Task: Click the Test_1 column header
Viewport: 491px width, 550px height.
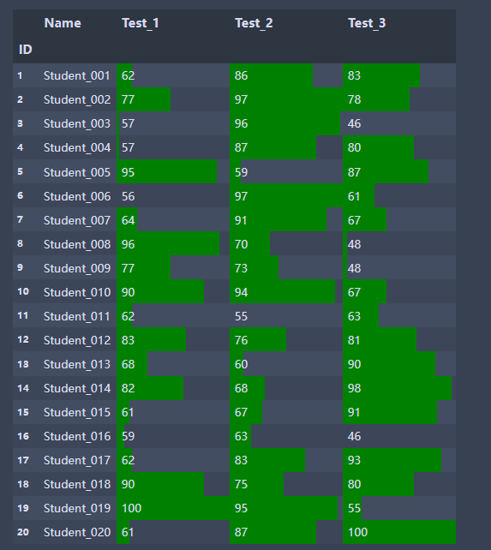Action: coord(141,23)
